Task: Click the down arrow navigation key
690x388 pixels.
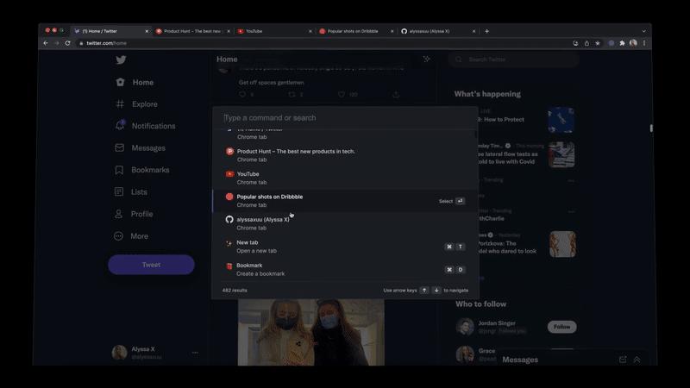Action: point(436,291)
